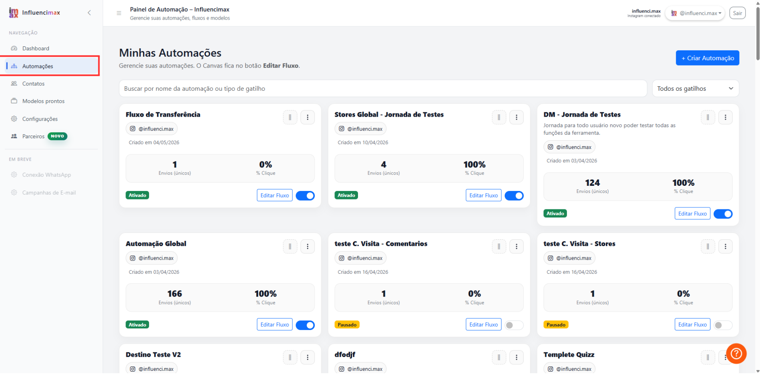The width and height of the screenshot is (760, 376).
Task: Open three-dot menu on Stores Global card
Action: tap(517, 117)
